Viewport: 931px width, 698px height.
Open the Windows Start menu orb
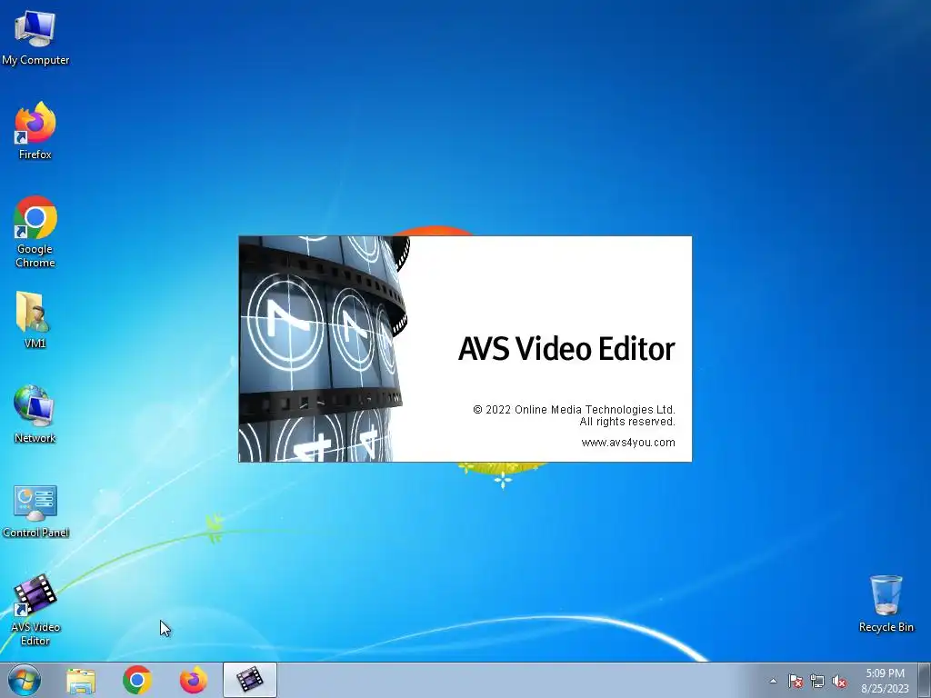(x=25, y=680)
